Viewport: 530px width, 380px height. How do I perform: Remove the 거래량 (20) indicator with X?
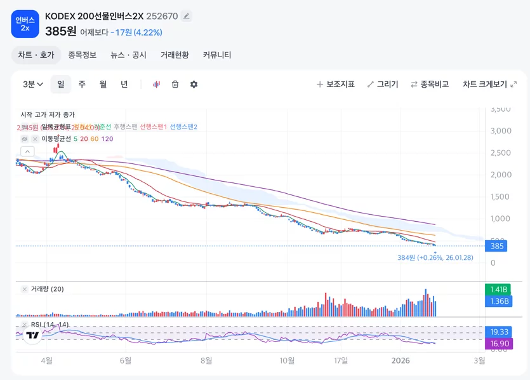(24, 289)
